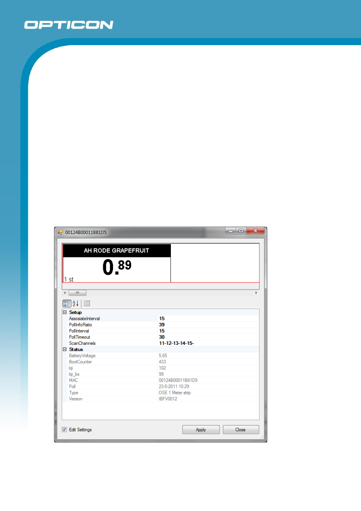Minimize the 00124B00011B81D5 window
361x511 pixels.
click(x=231, y=231)
